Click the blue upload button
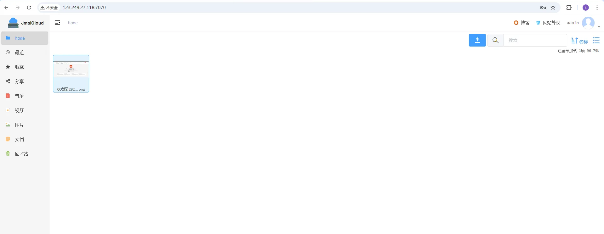604x234 pixels. coord(477,40)
